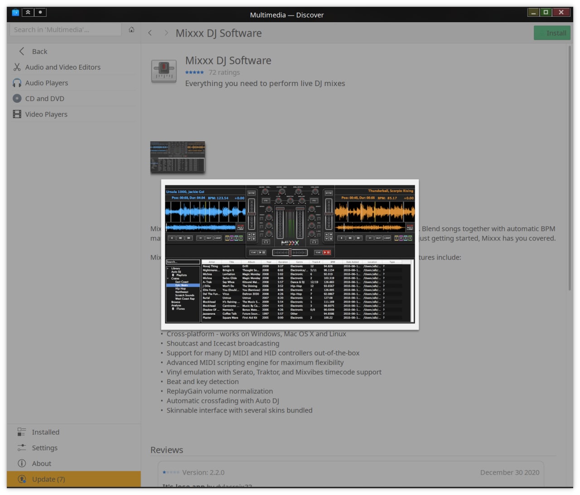The width and height of the screenshot is (580, 495).
Task: Click the 'Mixxx DJ Software' page title in header
Action: point(219,33)
